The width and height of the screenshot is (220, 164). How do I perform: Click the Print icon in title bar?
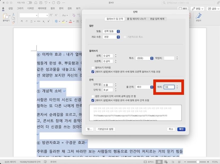[59, 3]
